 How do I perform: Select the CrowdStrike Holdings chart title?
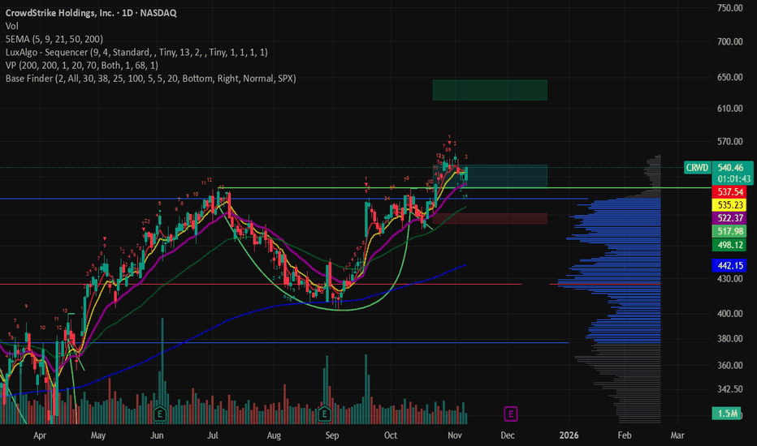tap(91, 13)
